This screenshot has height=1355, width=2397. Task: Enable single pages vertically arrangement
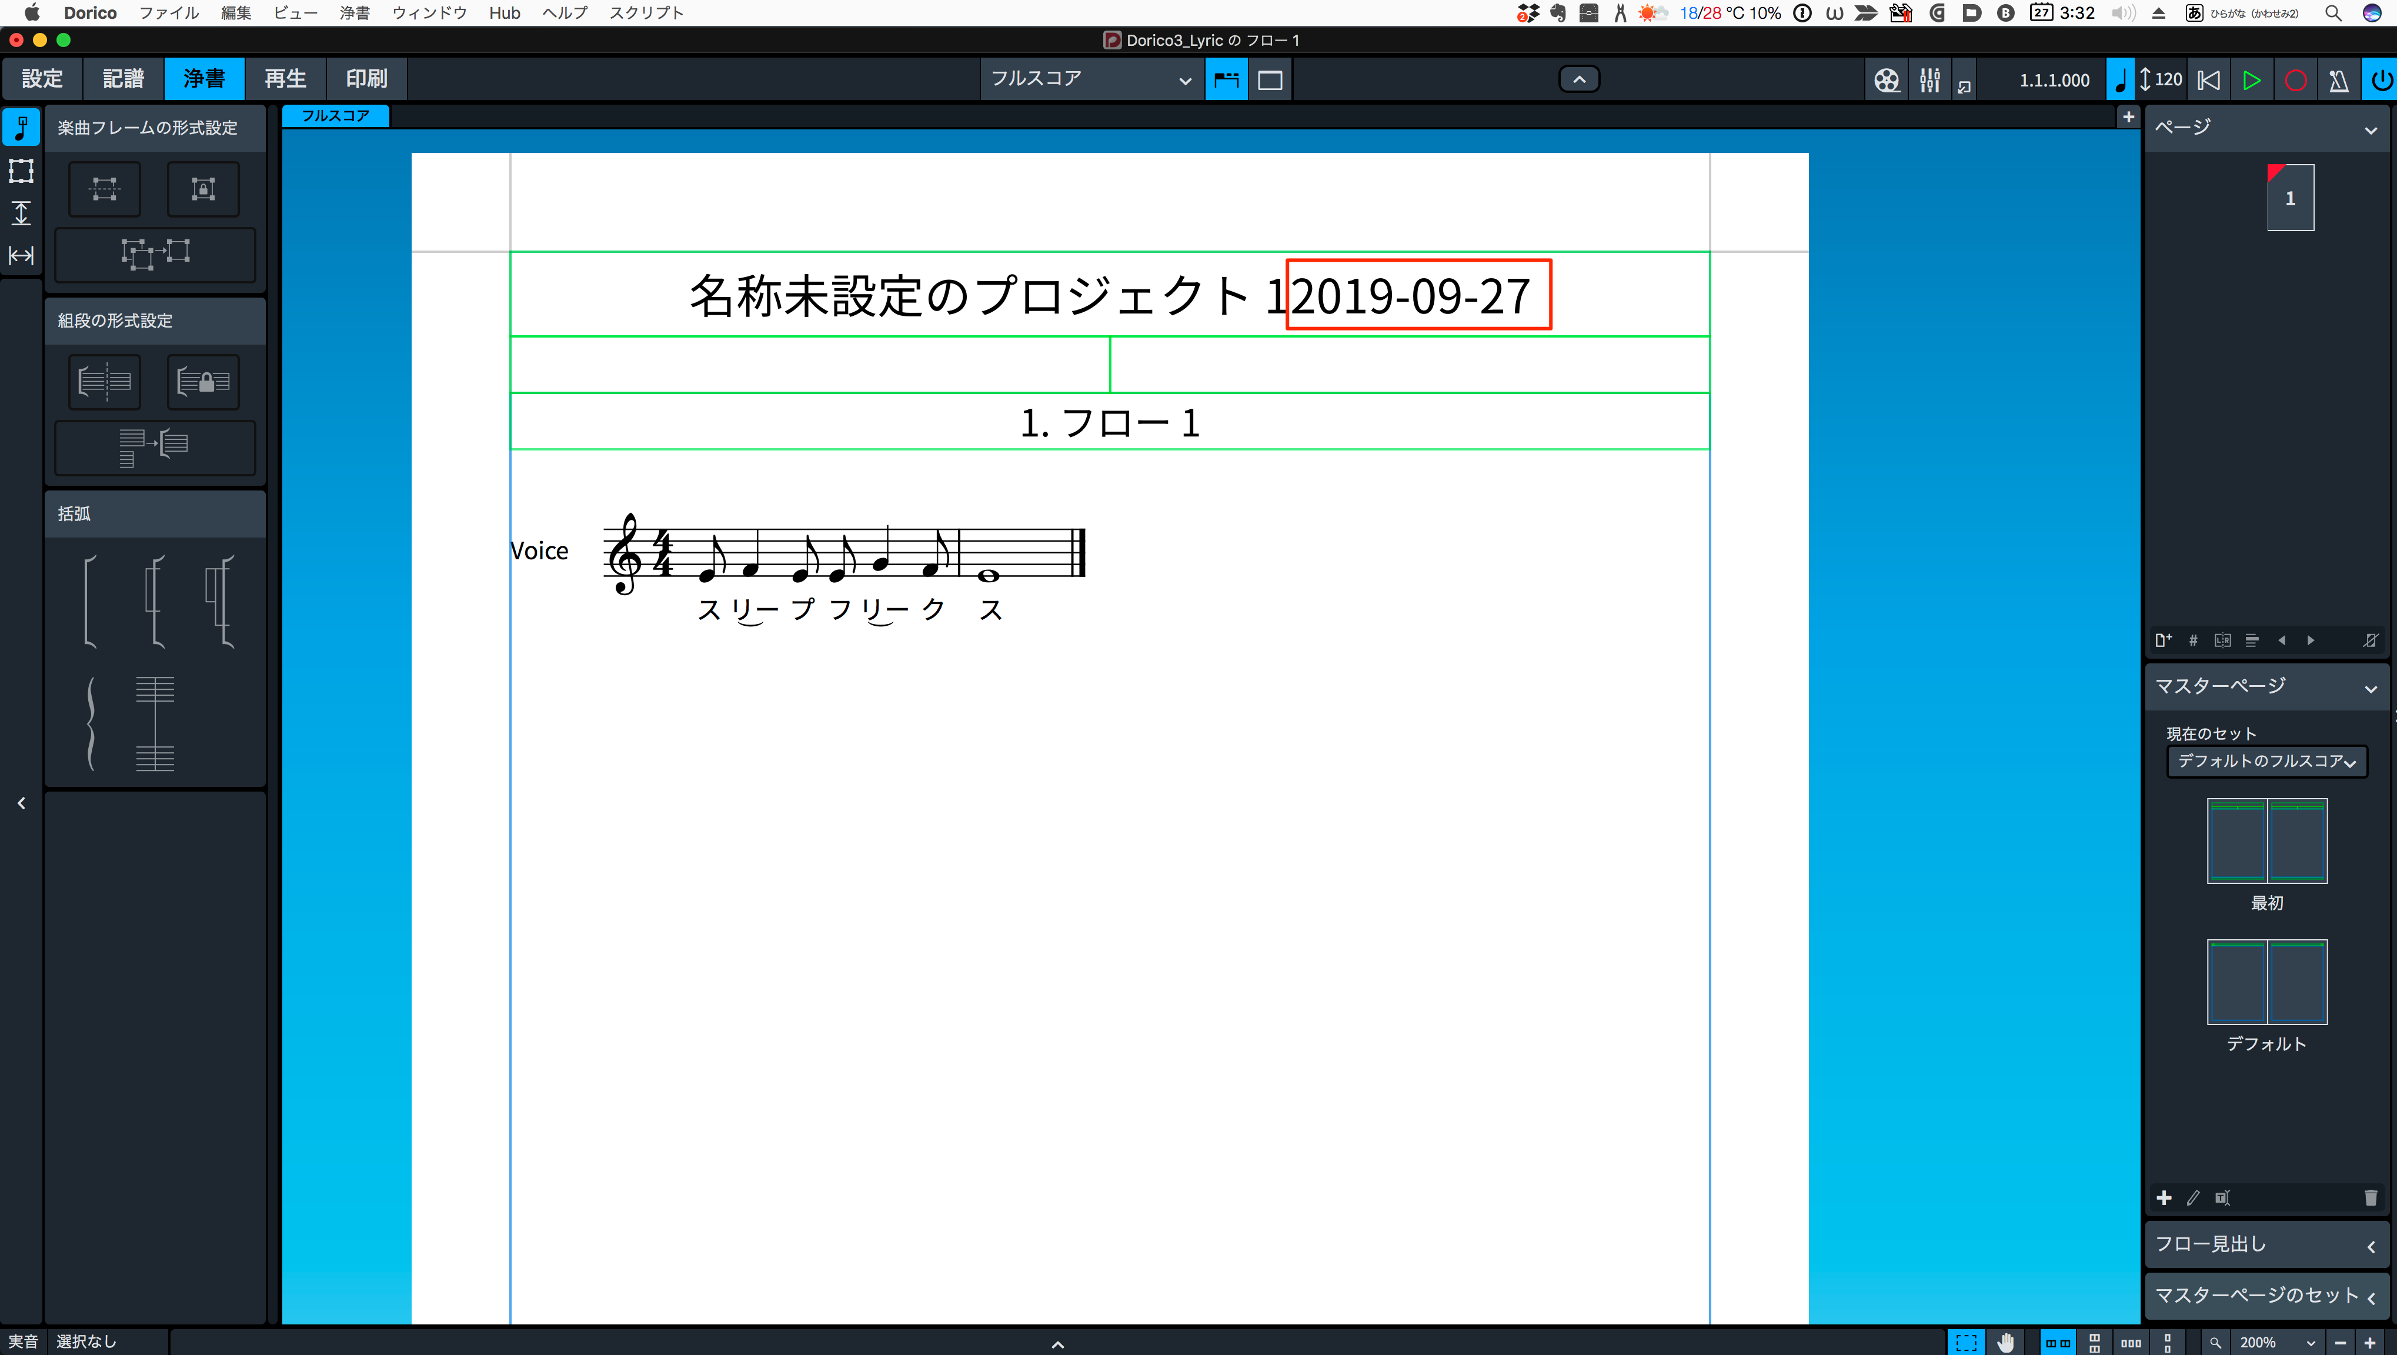2167,1342
